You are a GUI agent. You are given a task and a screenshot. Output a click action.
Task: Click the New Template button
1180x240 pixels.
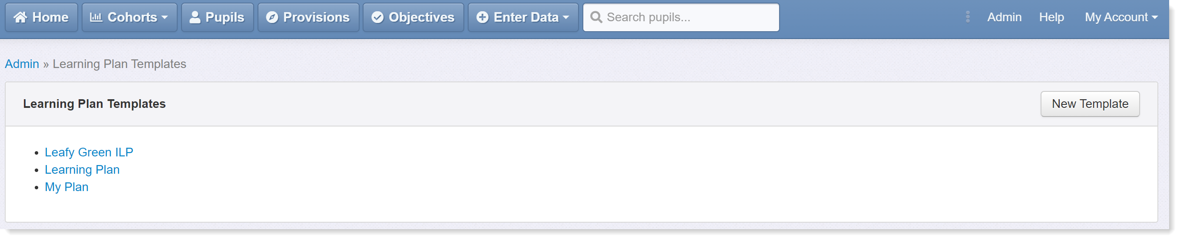coord(1090,104)
